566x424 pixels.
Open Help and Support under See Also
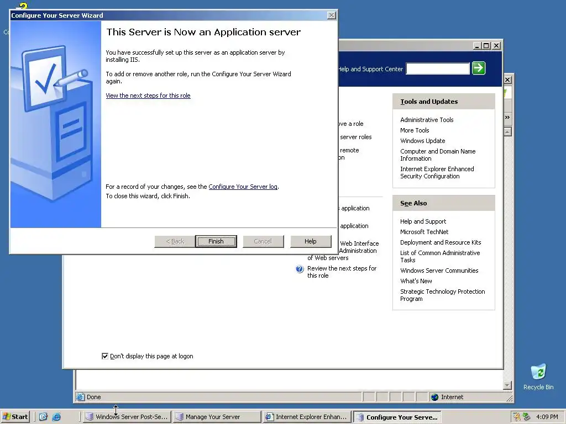423,221
